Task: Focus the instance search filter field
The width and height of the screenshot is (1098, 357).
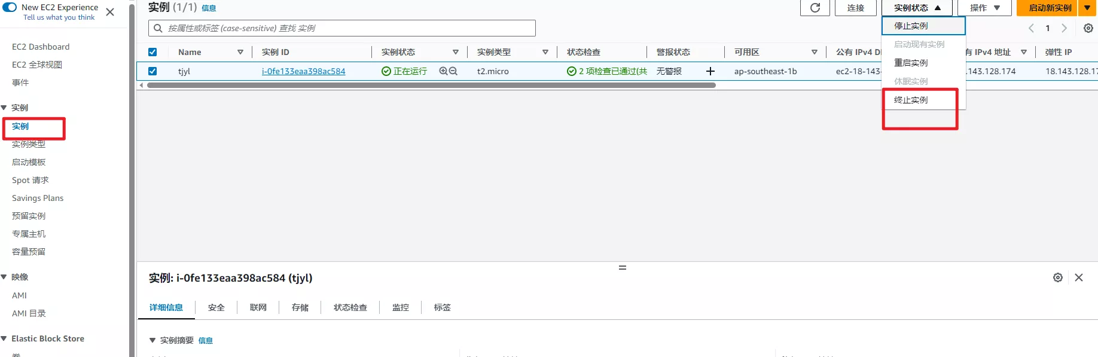Action: (342, 28)
